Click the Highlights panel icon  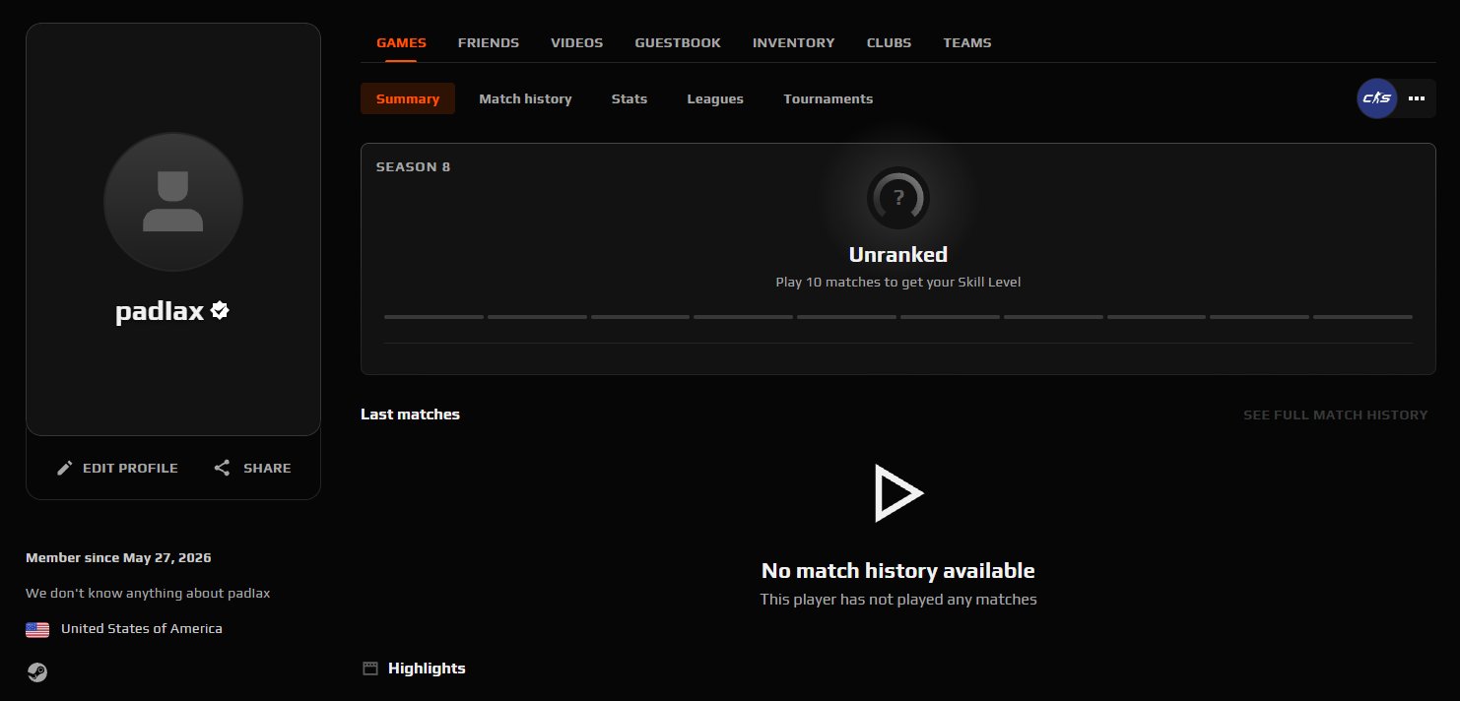tap(370, 669)
